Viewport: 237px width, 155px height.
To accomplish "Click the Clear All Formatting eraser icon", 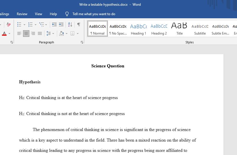I will (9, 25).
